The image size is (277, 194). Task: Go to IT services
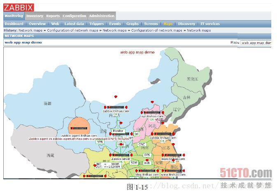pos(210,24)
